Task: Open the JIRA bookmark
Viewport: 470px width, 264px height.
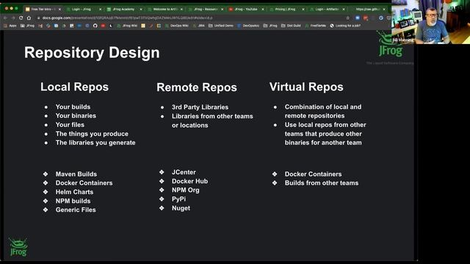Action: (198, 26)
